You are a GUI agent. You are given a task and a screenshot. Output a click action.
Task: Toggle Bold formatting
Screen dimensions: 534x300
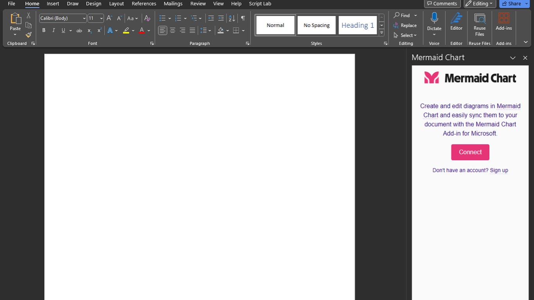(x=44, y=30)
